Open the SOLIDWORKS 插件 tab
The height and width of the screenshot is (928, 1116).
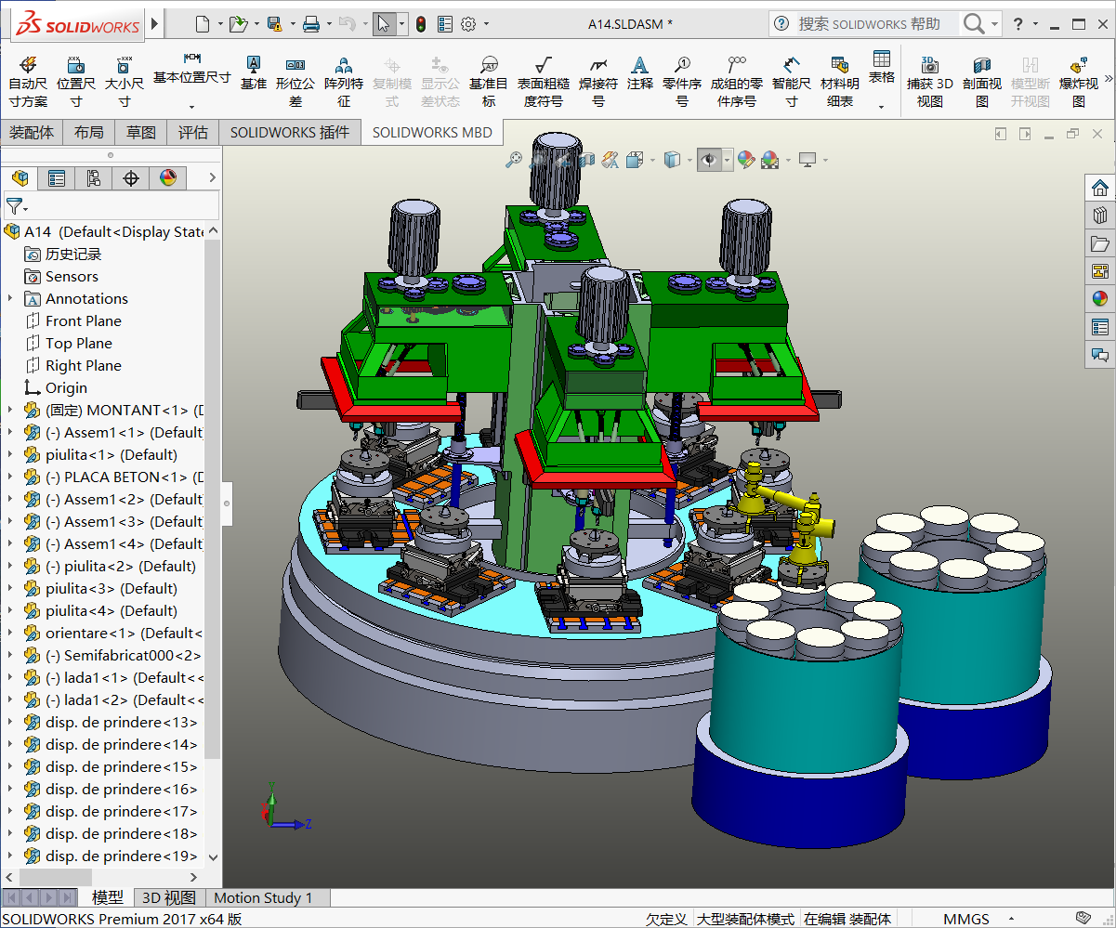[x=290, y=133]
